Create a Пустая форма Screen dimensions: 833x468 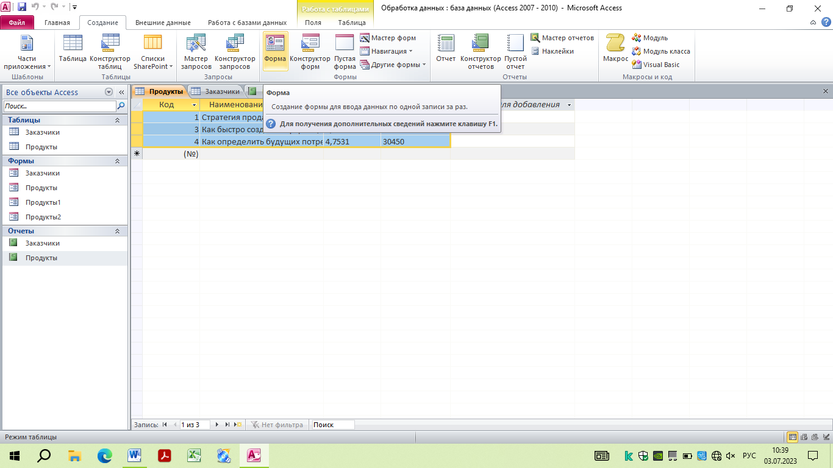[345, 52]
